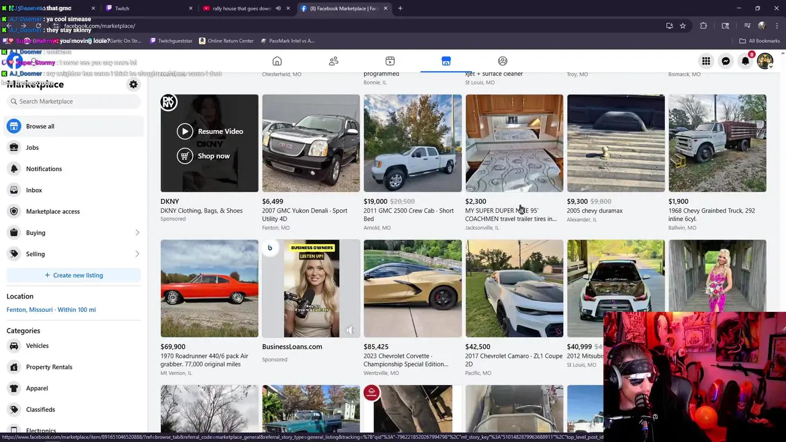Bookmark this page with the star icon
The image size is (786, 442).
(x=683, y=26)
